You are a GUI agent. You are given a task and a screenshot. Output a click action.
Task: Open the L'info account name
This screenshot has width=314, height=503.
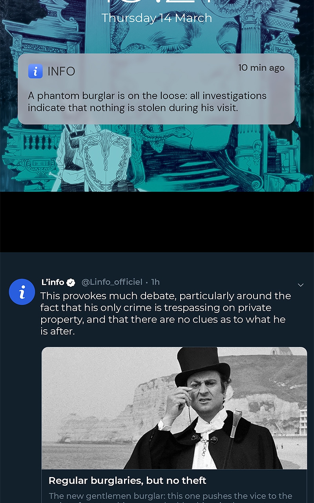coord(53,282)
